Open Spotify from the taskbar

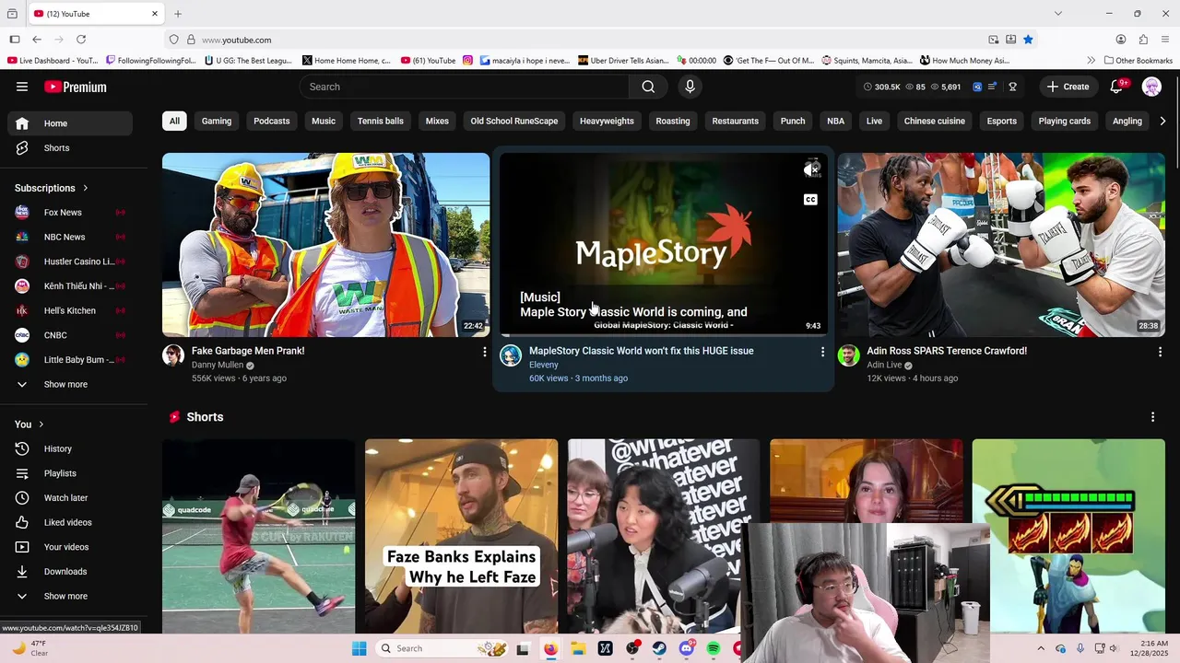coord(714,648)
